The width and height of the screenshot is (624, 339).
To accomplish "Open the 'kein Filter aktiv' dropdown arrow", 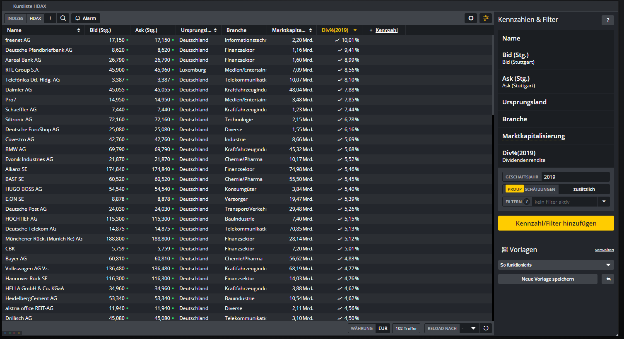I will click(x=604, y=202).
